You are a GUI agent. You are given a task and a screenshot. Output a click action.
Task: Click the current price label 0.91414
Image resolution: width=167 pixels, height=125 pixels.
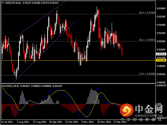(161, 54)
